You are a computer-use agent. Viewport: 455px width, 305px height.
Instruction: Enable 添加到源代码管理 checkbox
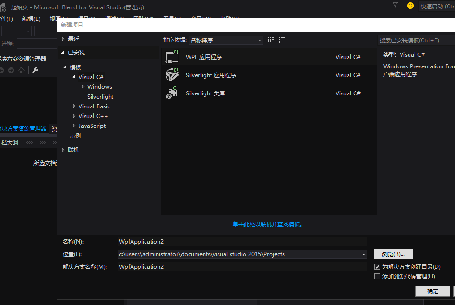pyautogui.click(x=377, y=277)
